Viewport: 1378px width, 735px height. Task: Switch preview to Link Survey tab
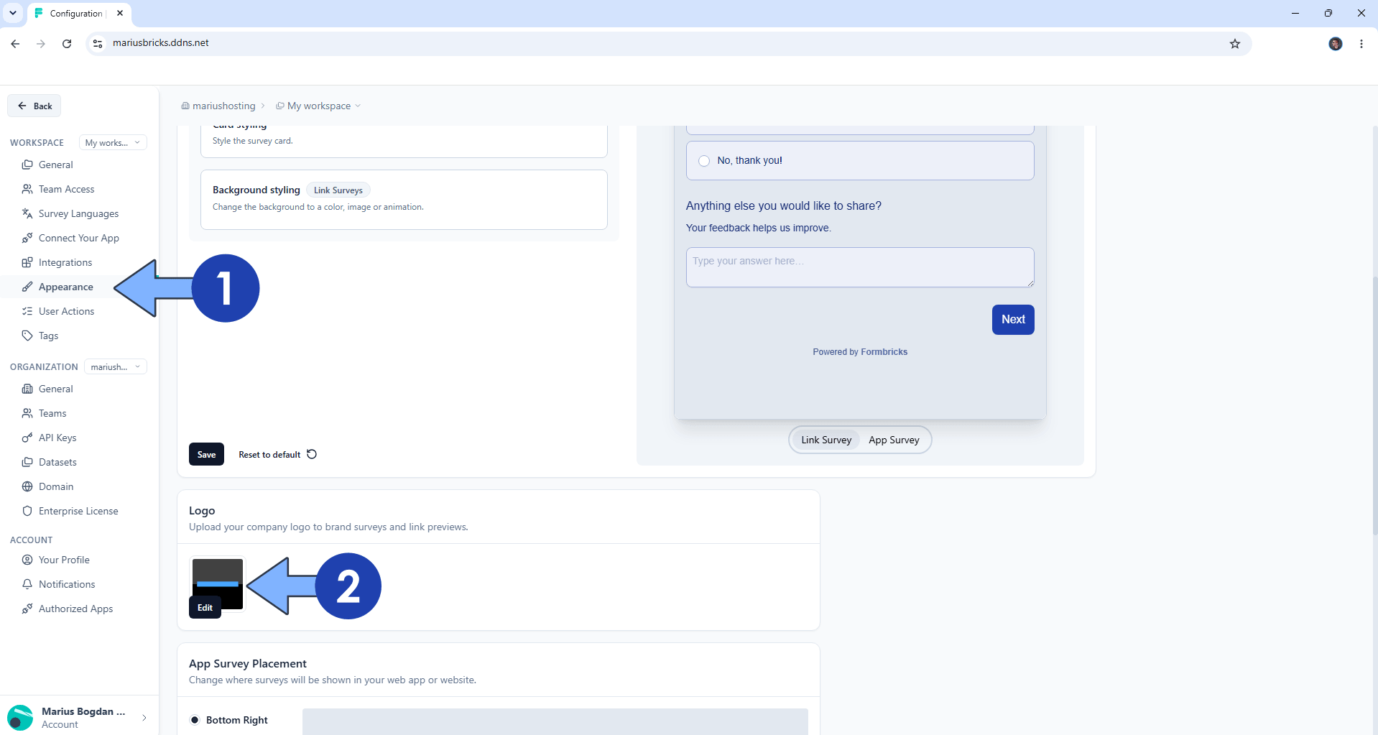coord(826,440)
